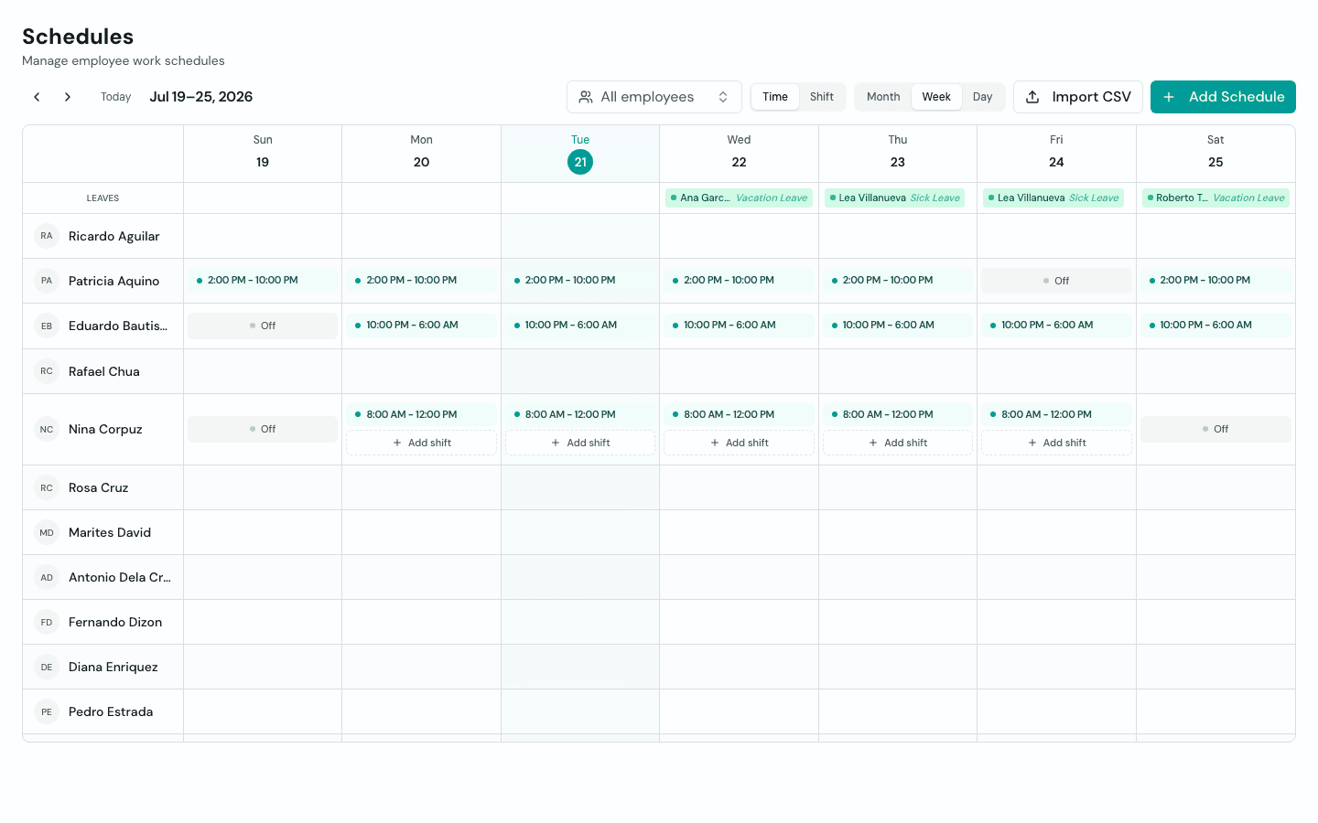The image size is (1318, 823).
Task: Click the Rosa Cruz employee name
Action: pos(98,487)
